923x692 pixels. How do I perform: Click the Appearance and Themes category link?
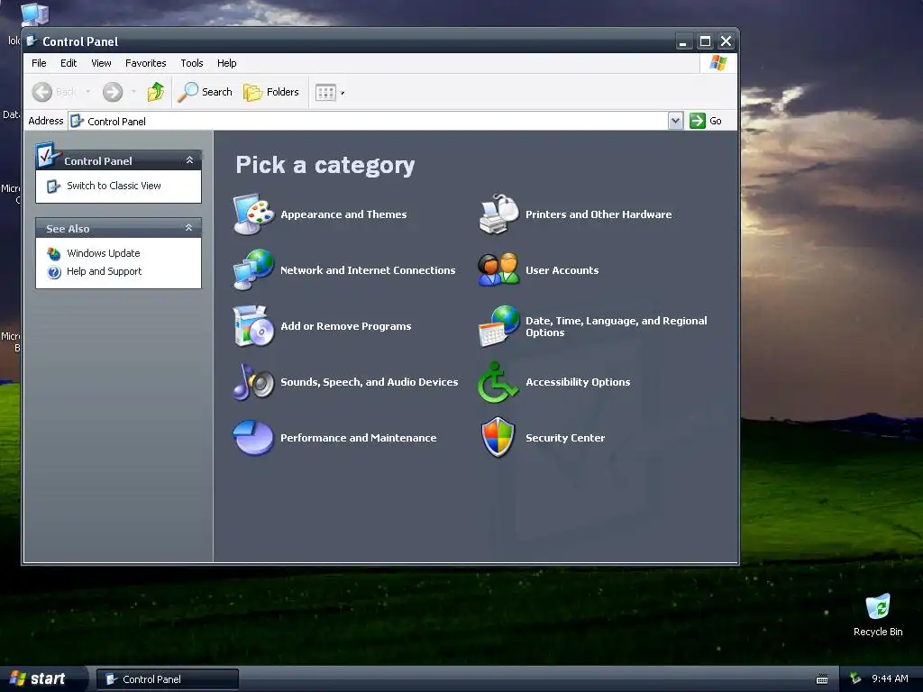pos(343,214)
